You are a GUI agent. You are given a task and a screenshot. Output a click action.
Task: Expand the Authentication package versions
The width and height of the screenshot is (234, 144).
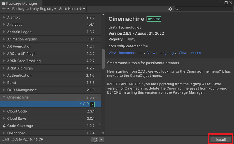[4, 76]
